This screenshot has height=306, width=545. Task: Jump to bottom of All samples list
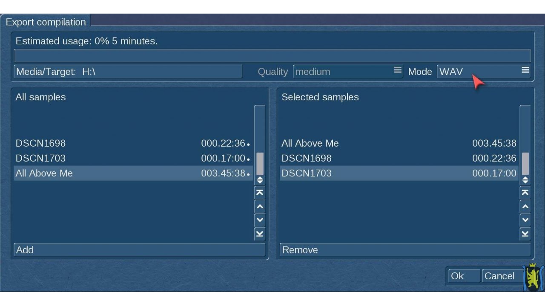pos(260,233)
